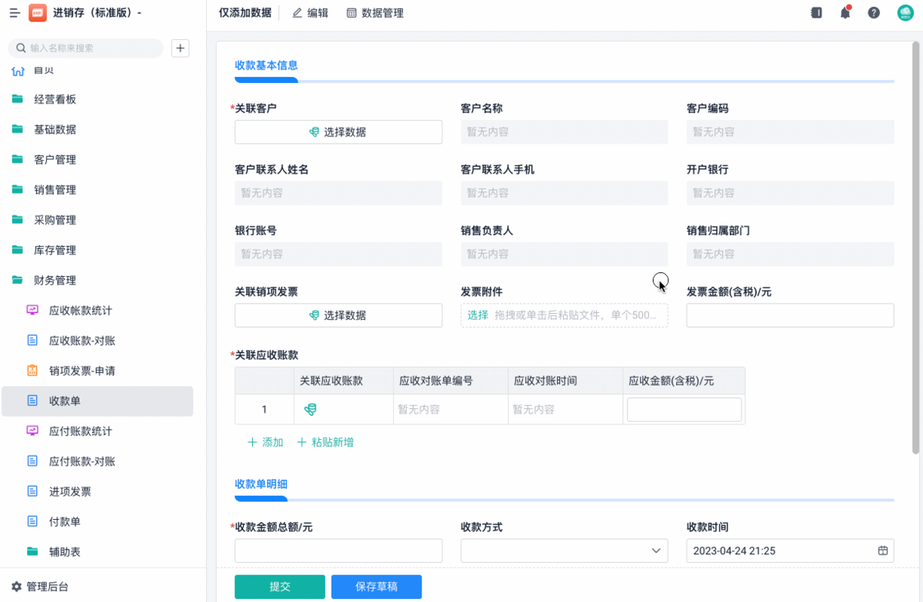
Task: Click the 应收帐款统计 chart icon
Action: [32, 311]
